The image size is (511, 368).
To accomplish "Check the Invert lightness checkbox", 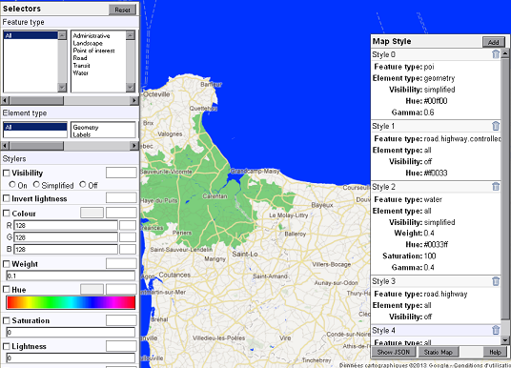I will (6, 198).
